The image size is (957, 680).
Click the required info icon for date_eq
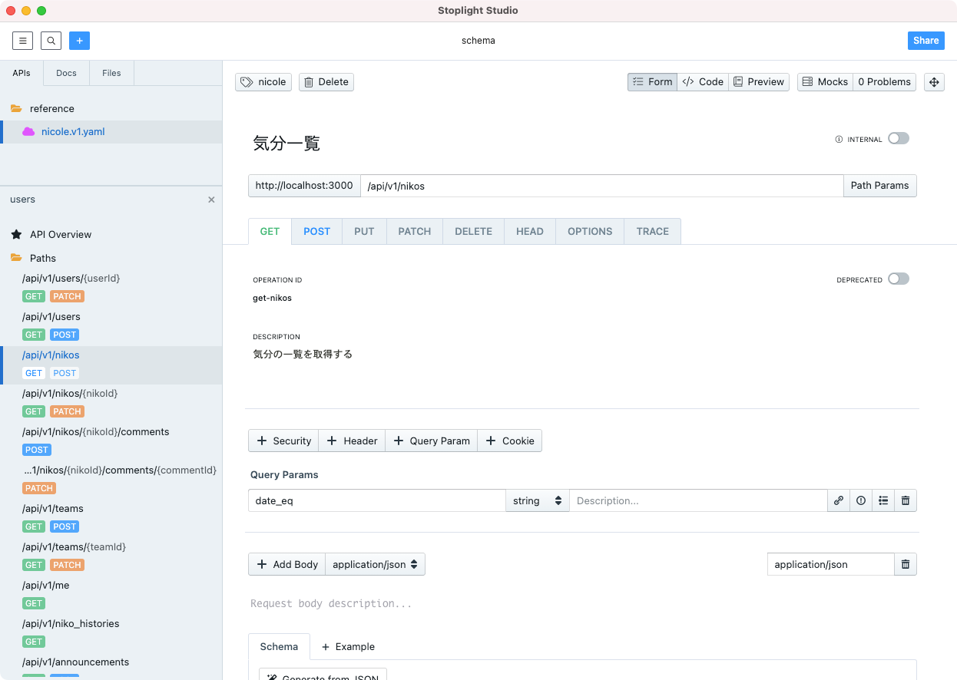coord(861,500)
